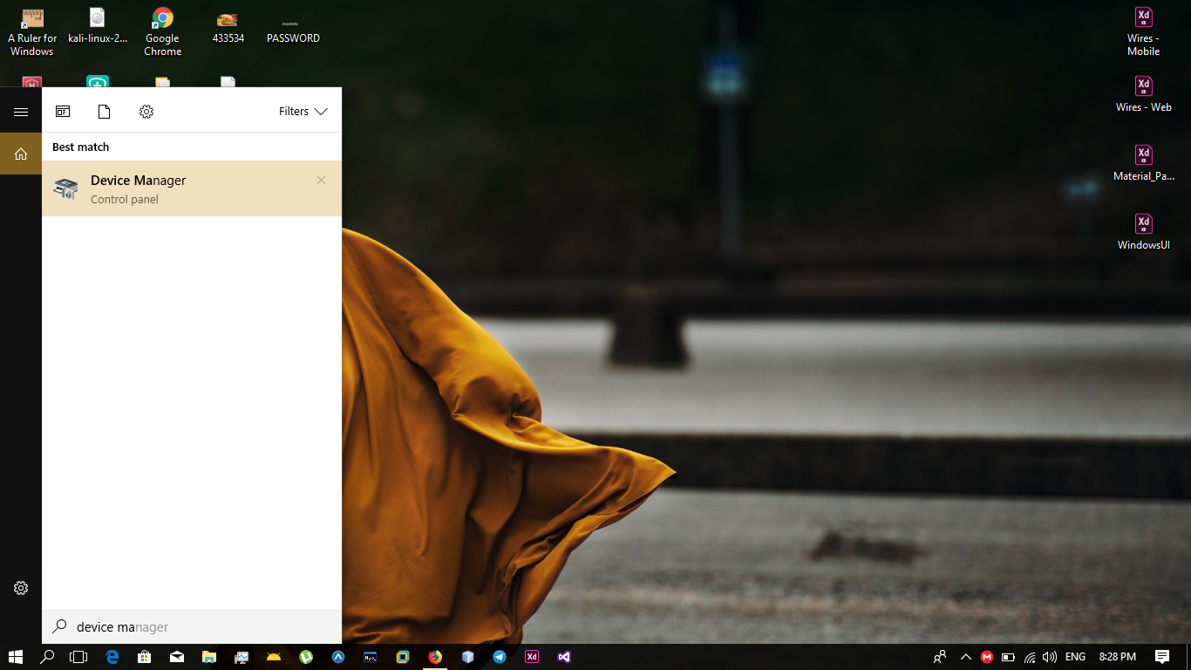This screenshot has height=670, width=1191.
Task: Switch input language via ENG indicator
Action: [x=1075, y=657]
